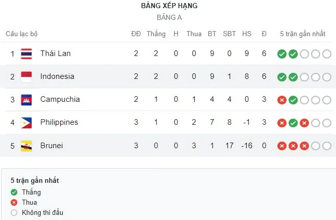Click Philippines' green win result icon
Viewport: 336px width, 220px height.
[293, 123]
